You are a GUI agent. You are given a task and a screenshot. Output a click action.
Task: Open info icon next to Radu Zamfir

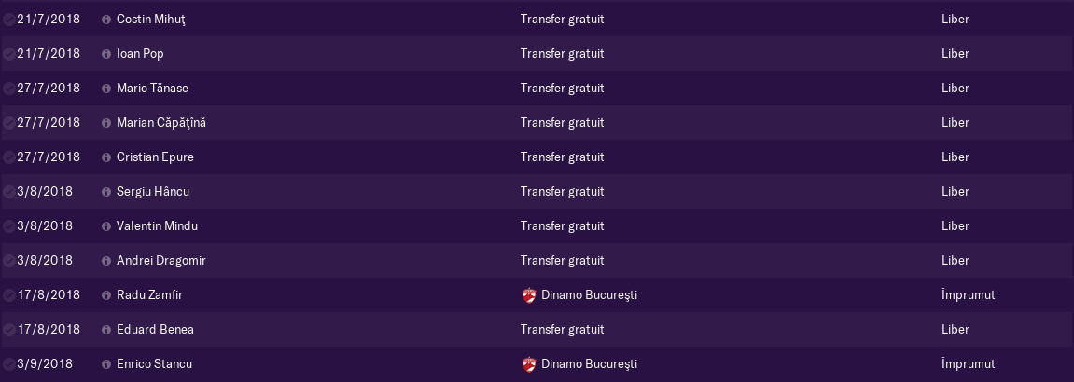106,295
